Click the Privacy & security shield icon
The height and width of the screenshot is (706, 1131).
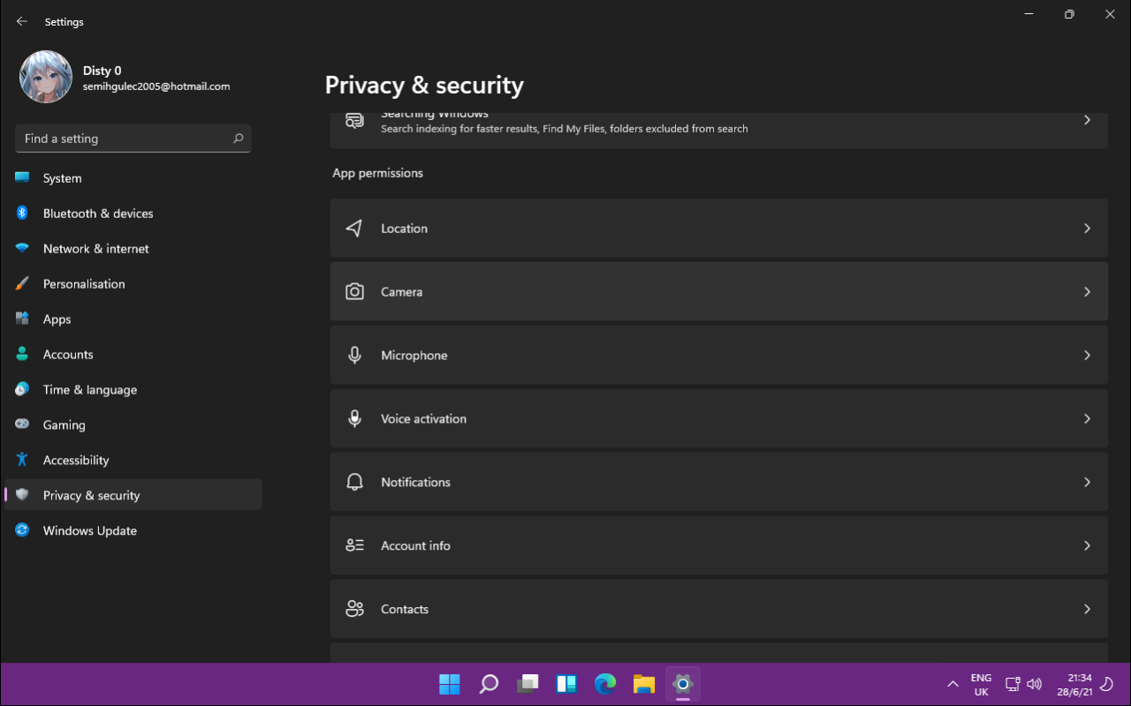pos(22,495)
